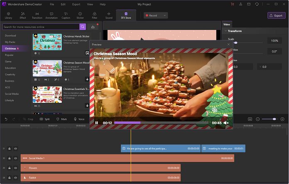The height and width of the screenshot is (184, 289).
Task: Seek on the preview progress bar
Action: (161, 122)
